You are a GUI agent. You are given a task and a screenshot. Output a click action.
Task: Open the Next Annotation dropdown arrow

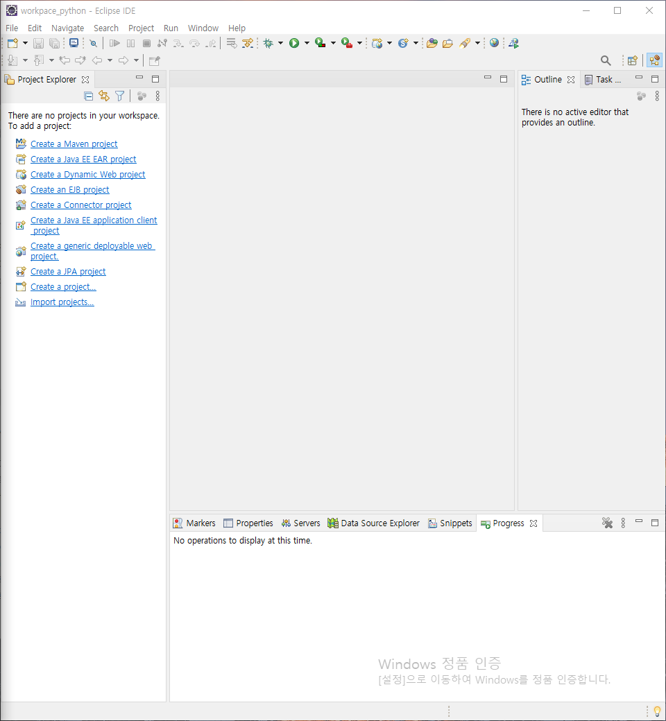point(25,60)
